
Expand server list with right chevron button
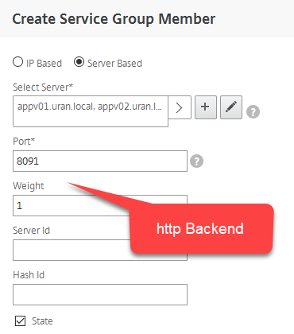click(x=180, y=107)
